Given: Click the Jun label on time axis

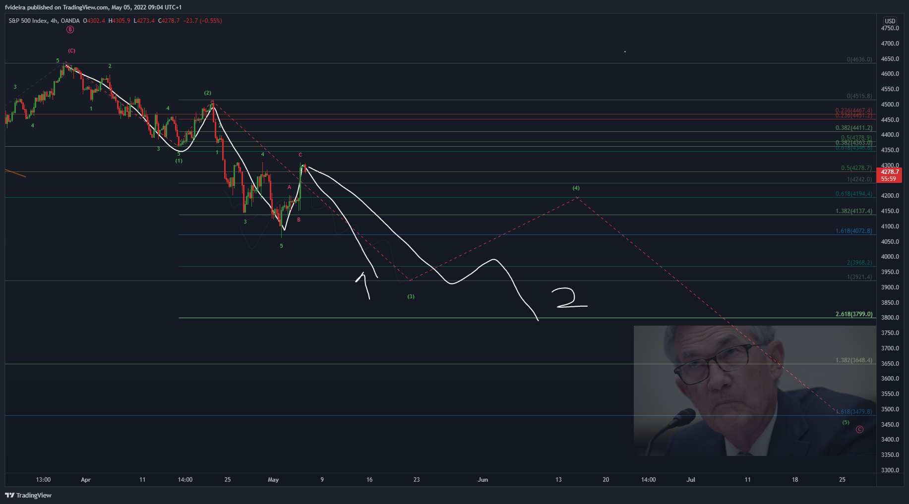Looking at the screenshot, I should click(x=483, y=480).
